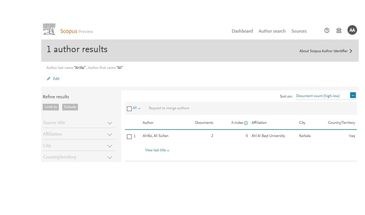This screenshot has width=365, height=215.
Task: Expand the Source title filter
Action: [x=110, y=123]
